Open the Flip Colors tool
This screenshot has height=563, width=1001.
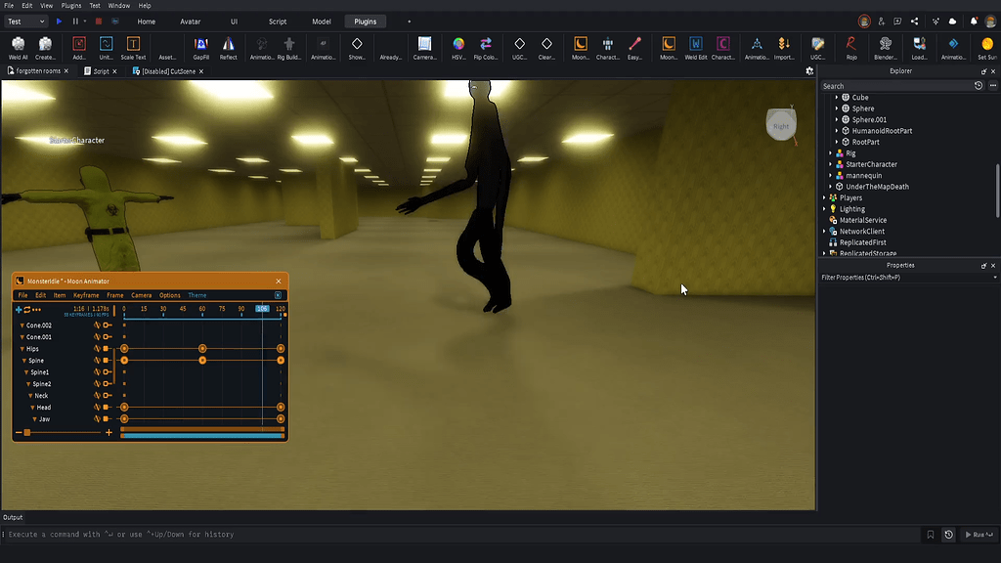[486, 45]
